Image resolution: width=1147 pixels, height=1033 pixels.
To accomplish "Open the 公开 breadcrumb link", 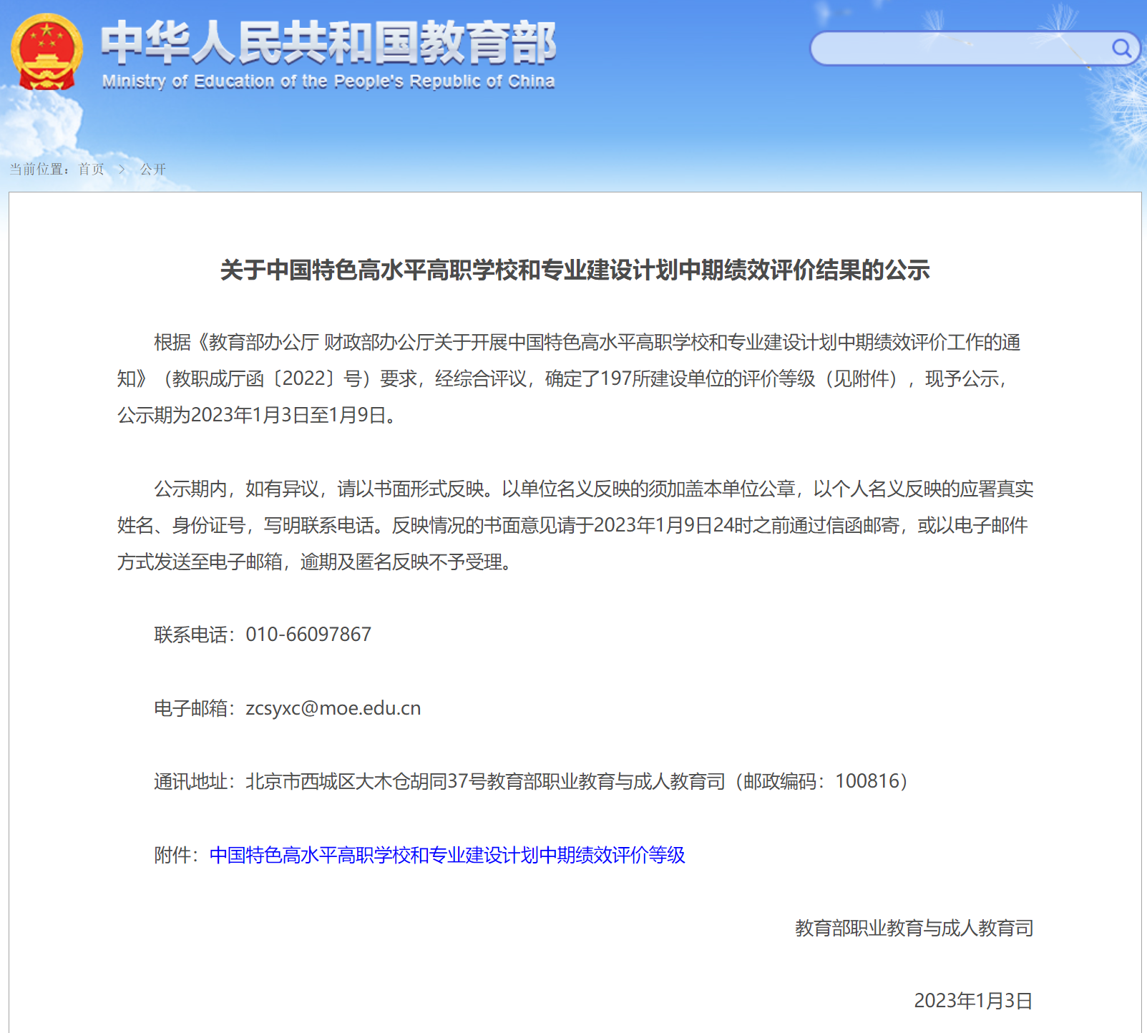I will click(152, 170).
